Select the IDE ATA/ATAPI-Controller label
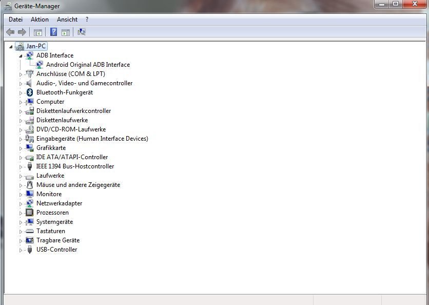 pyautogui.click(x=72, y=157)
